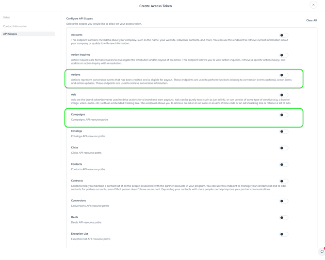Screen dimensions: 325x260
Task: Select the API Scopes step
Action: [x=10, y=34]
